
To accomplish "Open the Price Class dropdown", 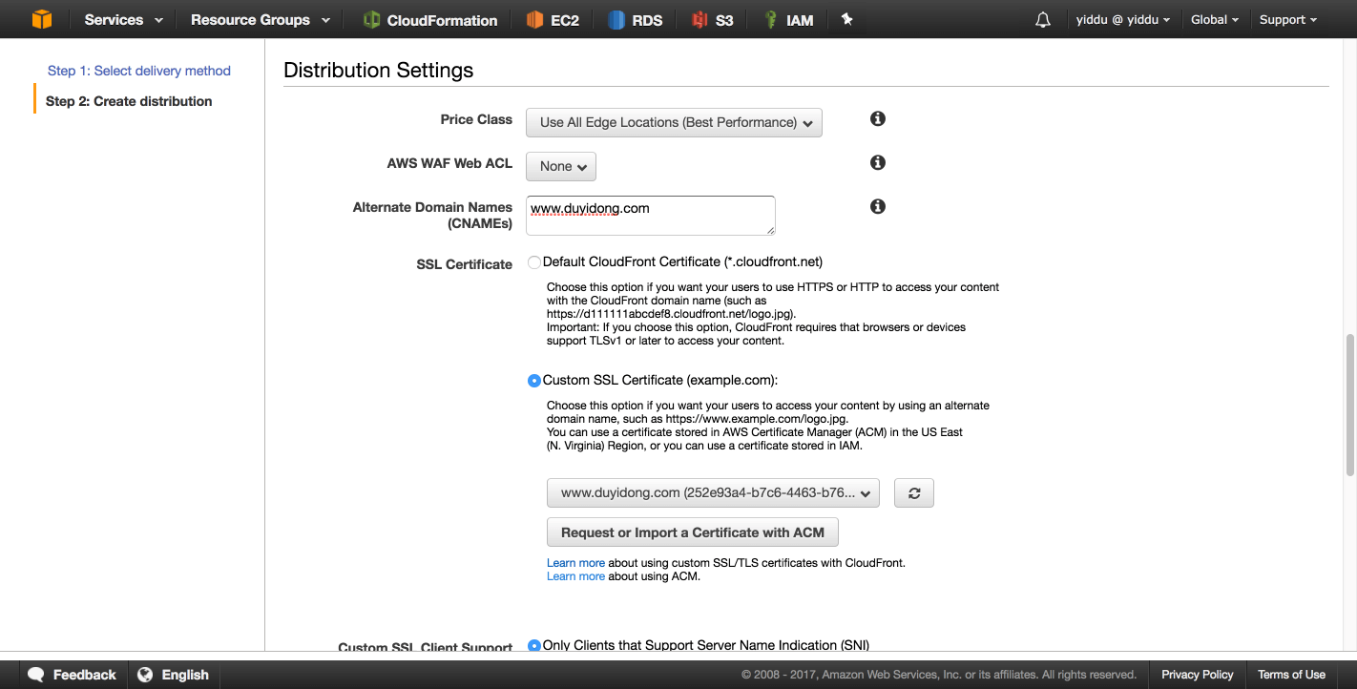I will [674, 122].
